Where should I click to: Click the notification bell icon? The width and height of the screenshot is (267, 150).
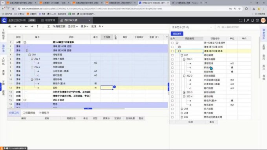(x=252, y=20)
